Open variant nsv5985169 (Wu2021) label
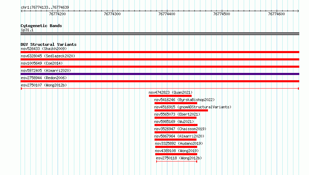This screenshot has width=309, height=175. (174, 122)
